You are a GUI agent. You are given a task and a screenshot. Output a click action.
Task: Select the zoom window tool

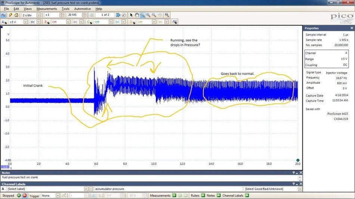coord(143,15)
